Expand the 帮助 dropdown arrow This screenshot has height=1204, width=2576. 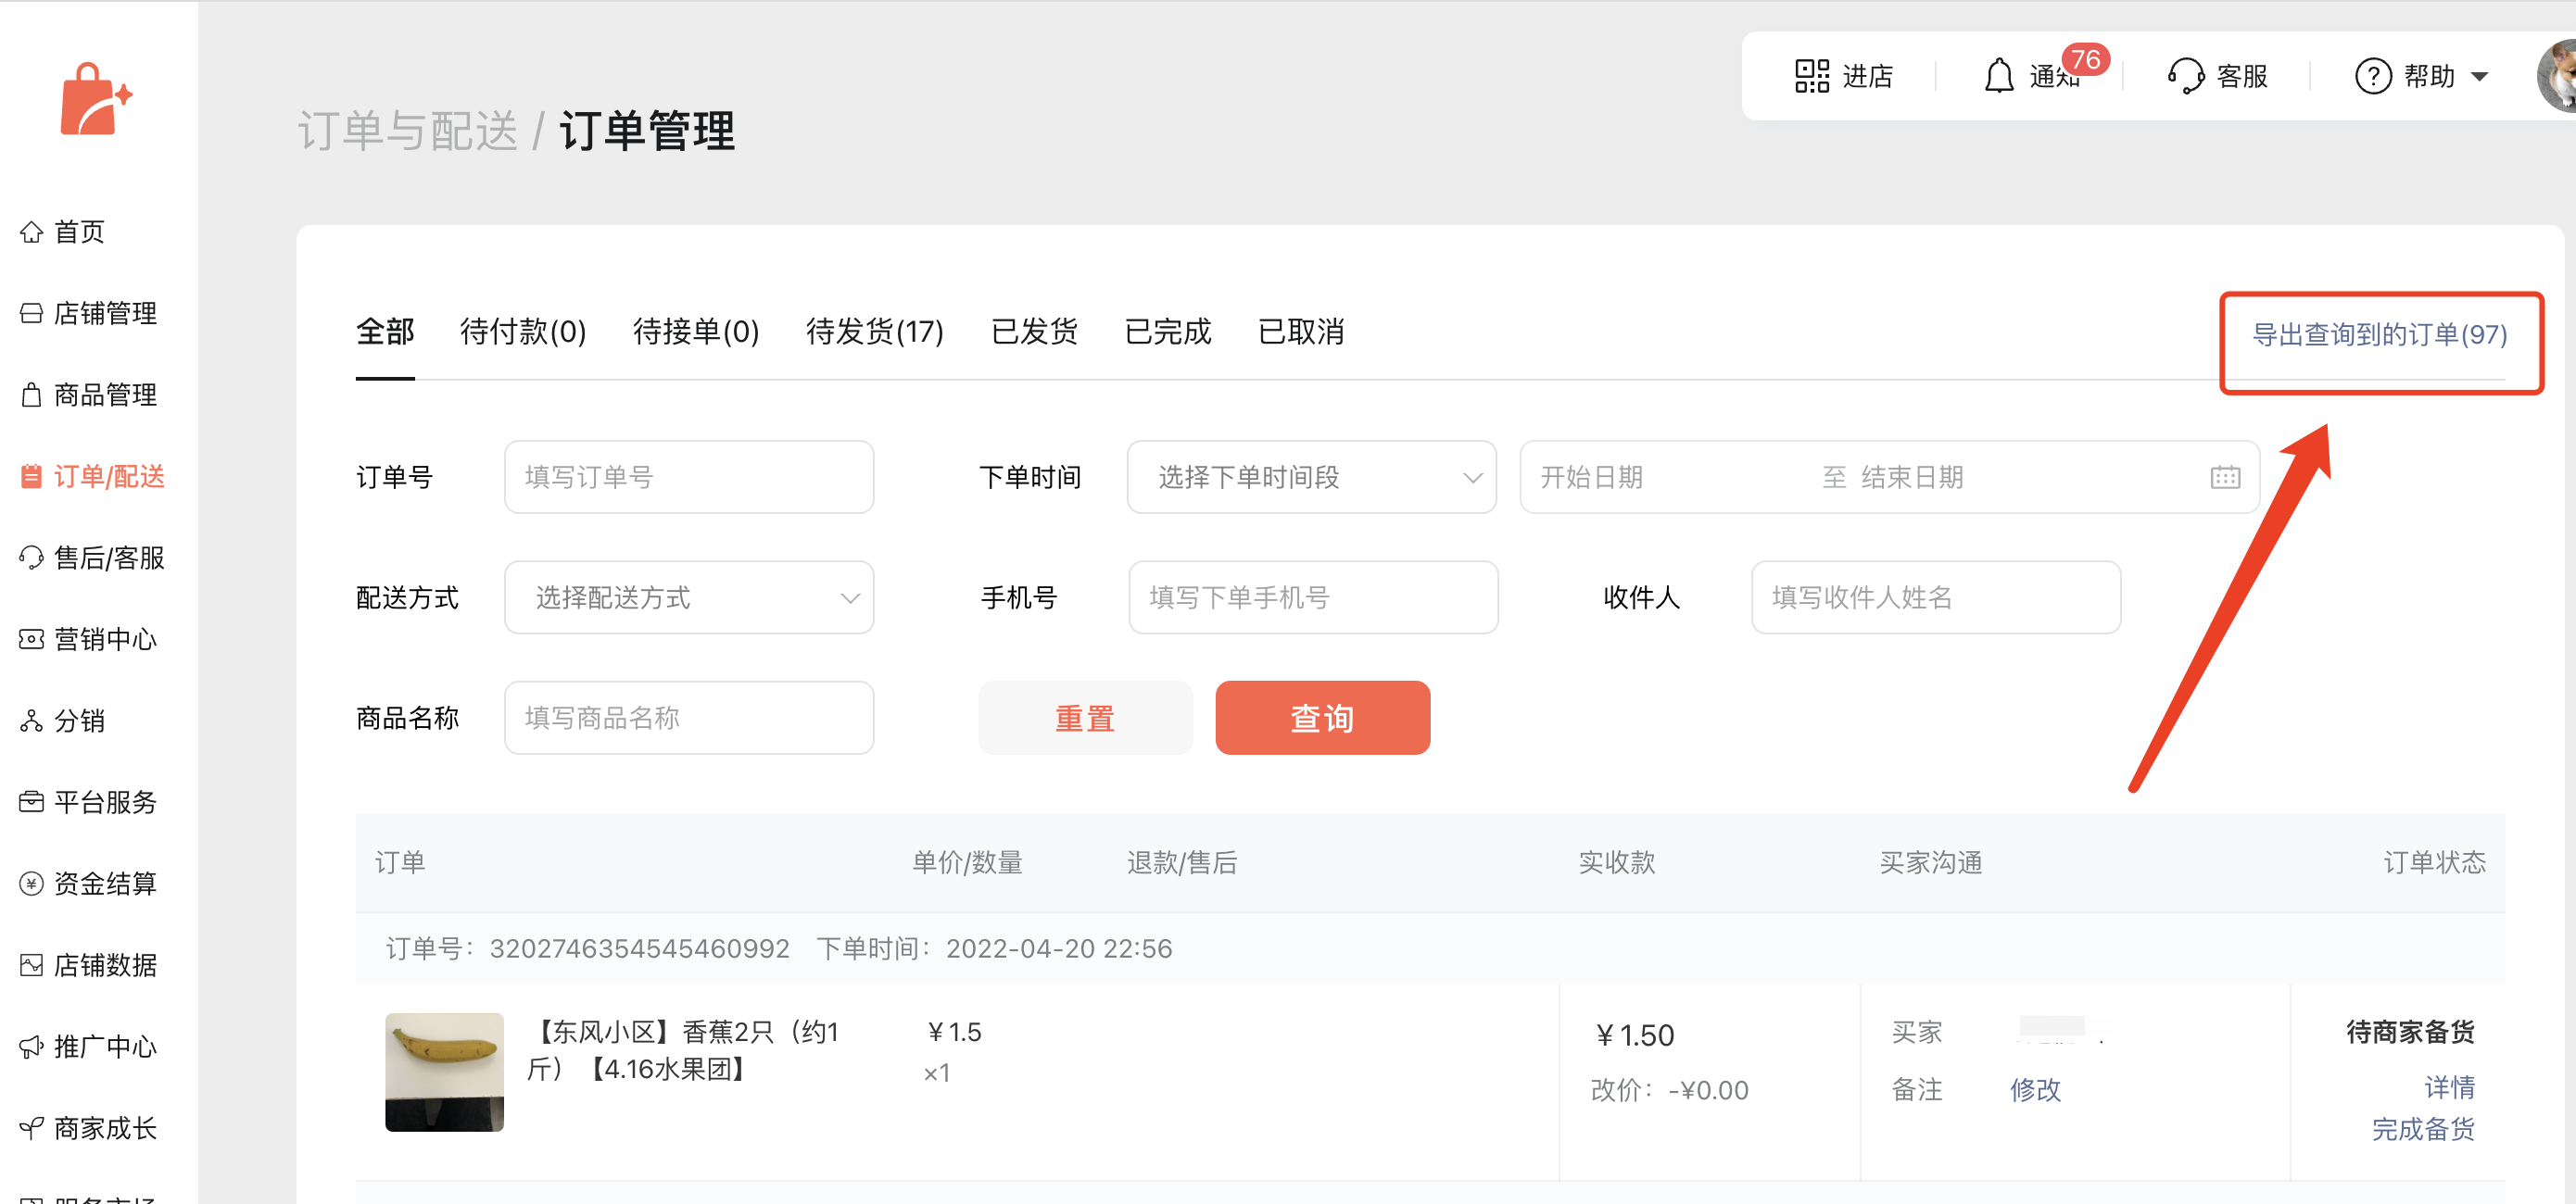pyautogui.click(x=2479, y=77)
